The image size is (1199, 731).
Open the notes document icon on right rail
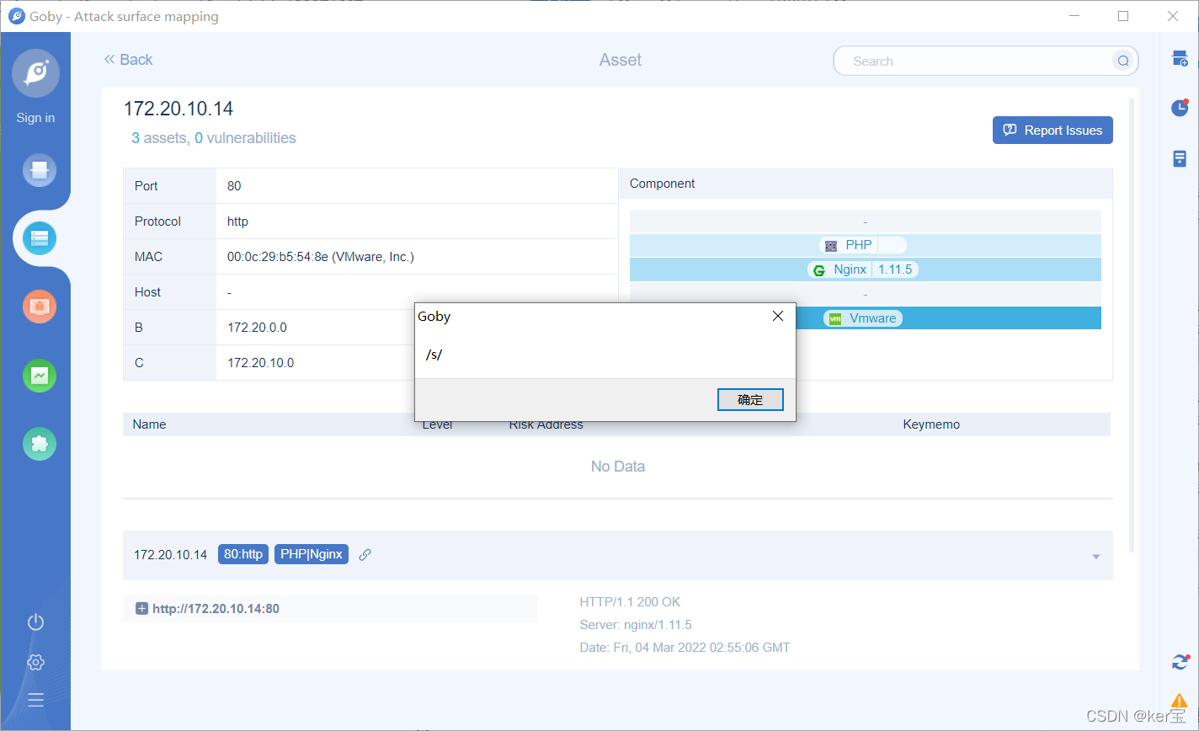click(x=1180, y=158)
